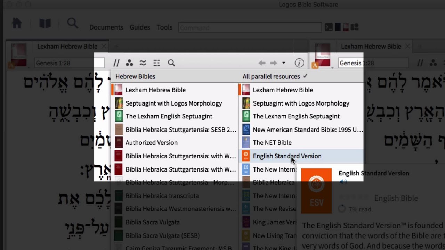The width and height of the screenshot is (445, 250).
Task: Select Biblia Hebraica transcripta
Action: pos(175,195)
